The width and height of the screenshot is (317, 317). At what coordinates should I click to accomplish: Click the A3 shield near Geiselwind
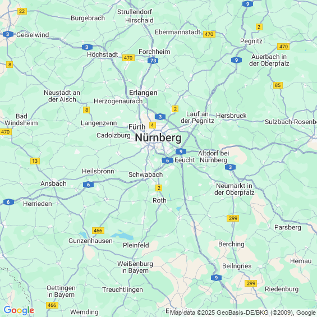point(8,34)
